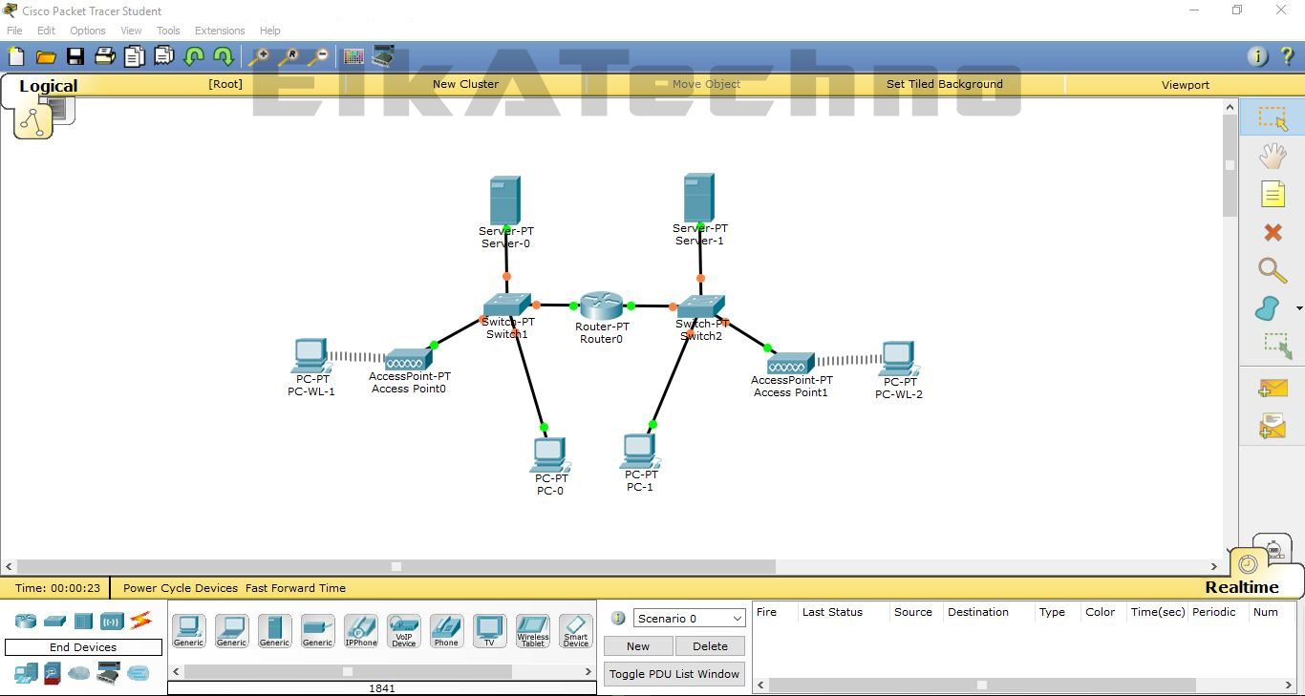The width and height of the screenshot is (1305, 696).
Task: Select the Add Simple PDU envelope tool
Action: [1273, 388]
